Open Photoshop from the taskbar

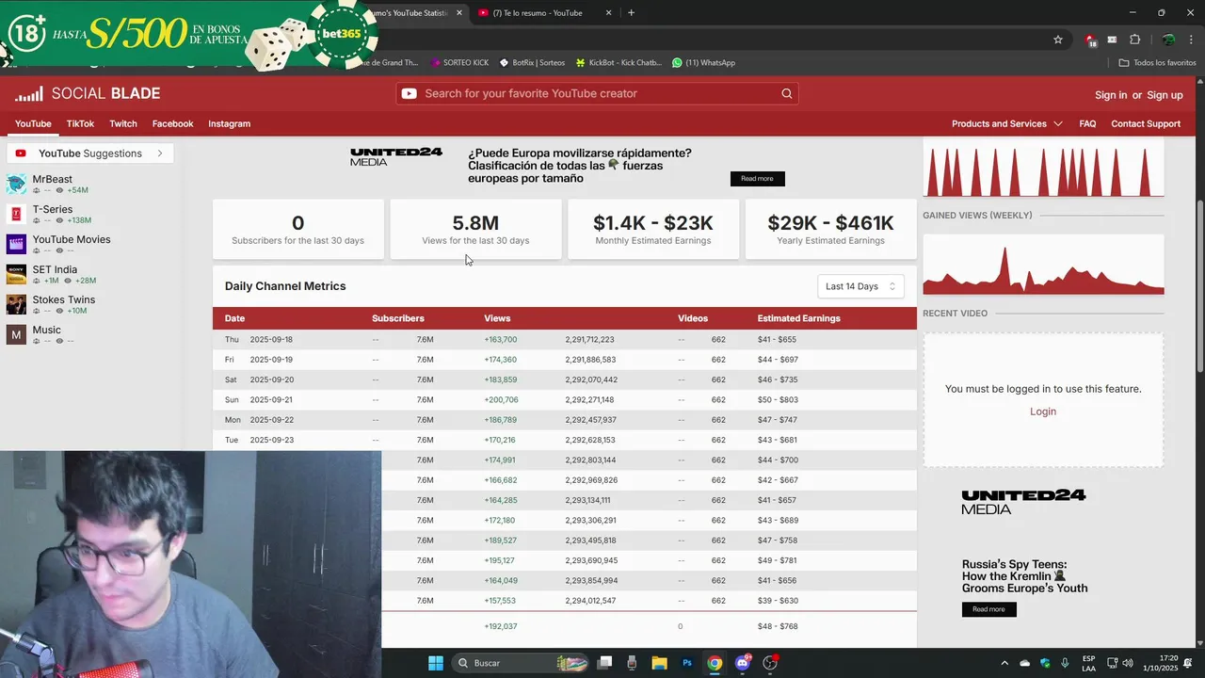[x=687, y=663]
